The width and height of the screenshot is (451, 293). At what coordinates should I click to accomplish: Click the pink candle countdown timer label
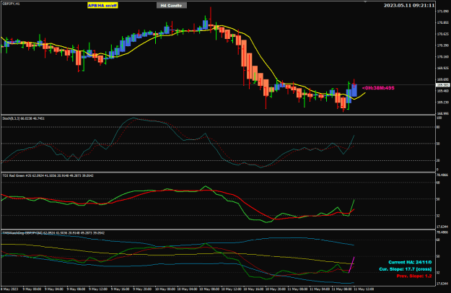coord(378,88)
